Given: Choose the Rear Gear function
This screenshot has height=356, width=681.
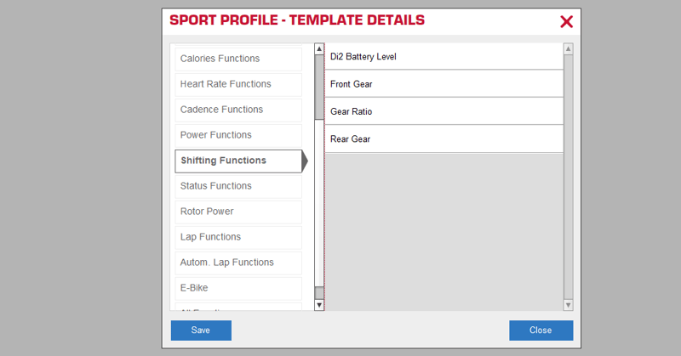Looking at the screenshot, I should (x=443, y=138).
